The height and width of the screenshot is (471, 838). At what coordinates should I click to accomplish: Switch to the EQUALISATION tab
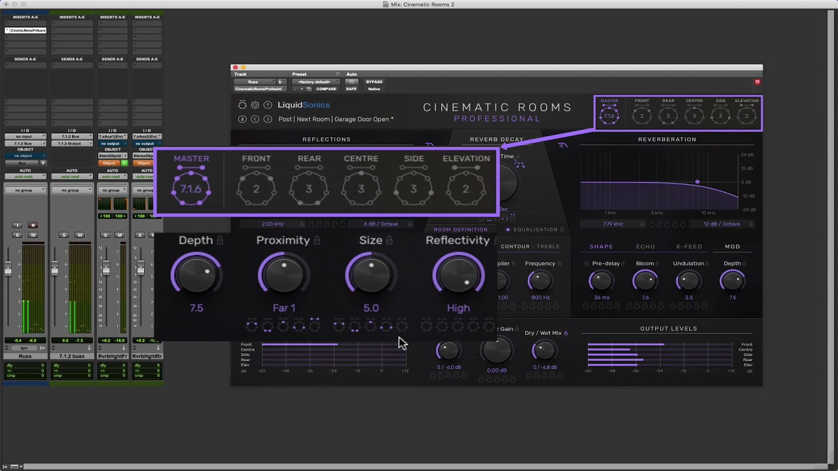(536, 230)
